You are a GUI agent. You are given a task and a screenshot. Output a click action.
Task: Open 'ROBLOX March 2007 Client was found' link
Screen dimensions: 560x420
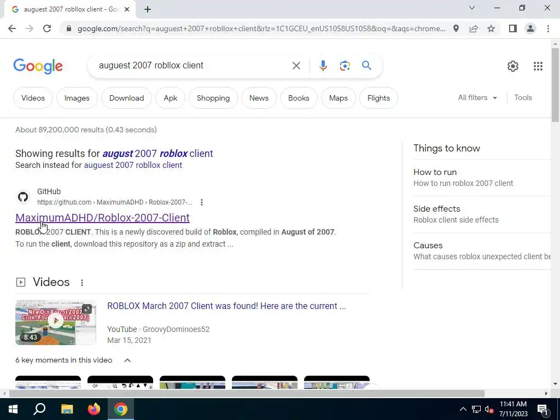(226, 306)
